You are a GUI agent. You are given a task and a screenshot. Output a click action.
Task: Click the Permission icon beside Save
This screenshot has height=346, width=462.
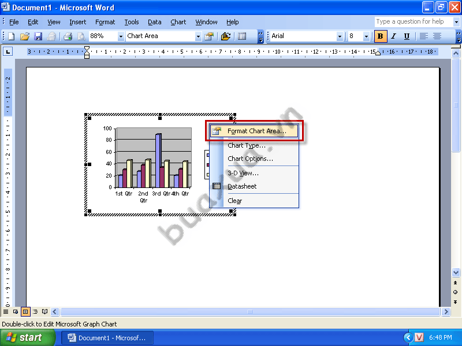tap(51, 36)
